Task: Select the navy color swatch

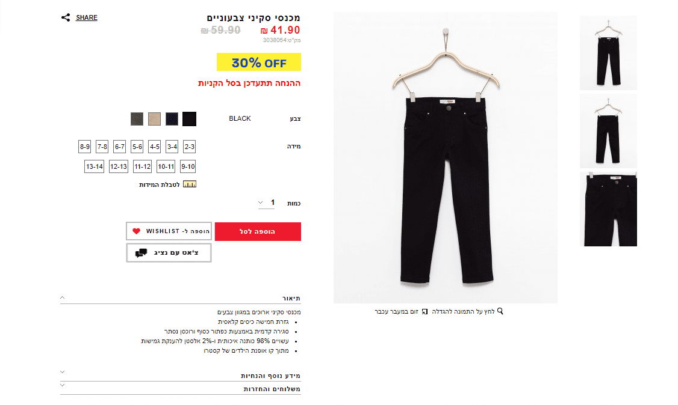Action: coord(172,118)
